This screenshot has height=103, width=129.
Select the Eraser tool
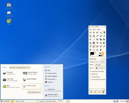[x=97, y=46]
